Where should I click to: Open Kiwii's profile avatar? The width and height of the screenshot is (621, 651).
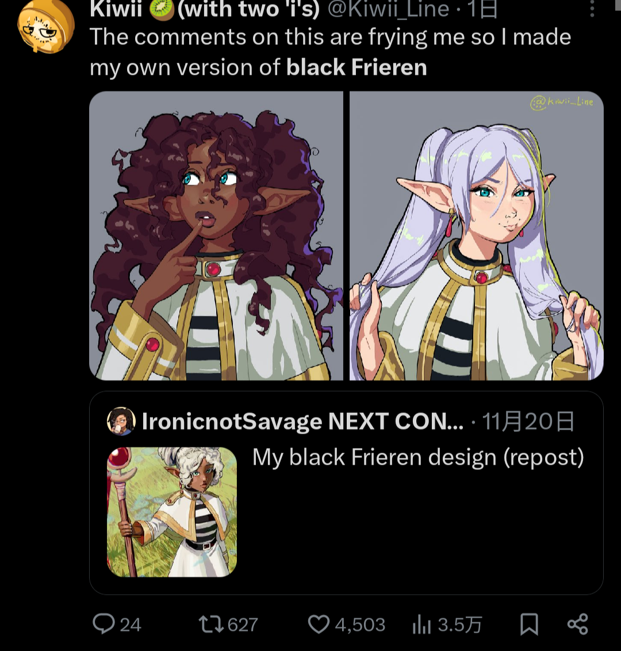[x=46, y=26]
